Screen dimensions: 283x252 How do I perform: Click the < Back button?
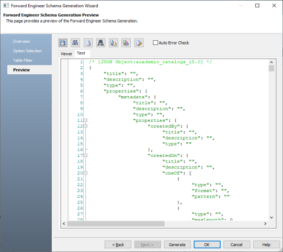118,245
